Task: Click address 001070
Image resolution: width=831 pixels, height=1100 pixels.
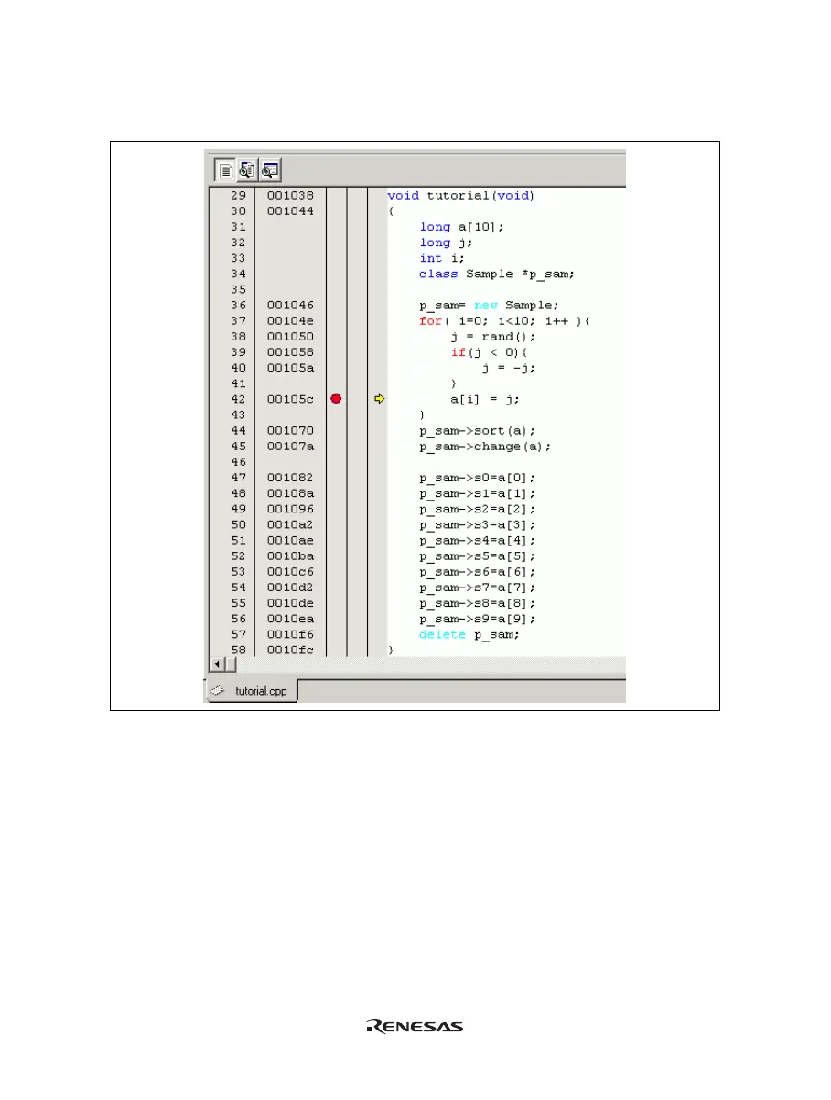Action: tap(290, 431)
